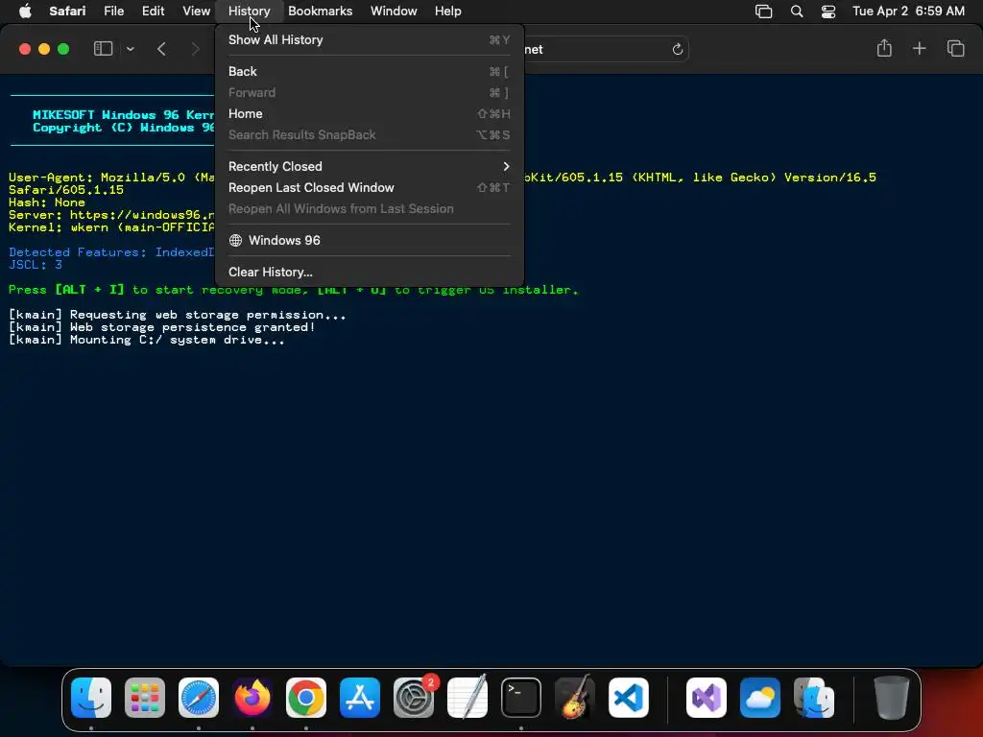The image size is (983, 737).
Task: Show the tab overview
Action: [x=955, y=48]
